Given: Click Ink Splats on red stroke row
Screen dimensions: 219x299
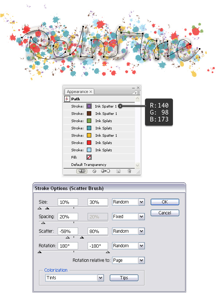Looking at the screenshot, I should point(104,143).
